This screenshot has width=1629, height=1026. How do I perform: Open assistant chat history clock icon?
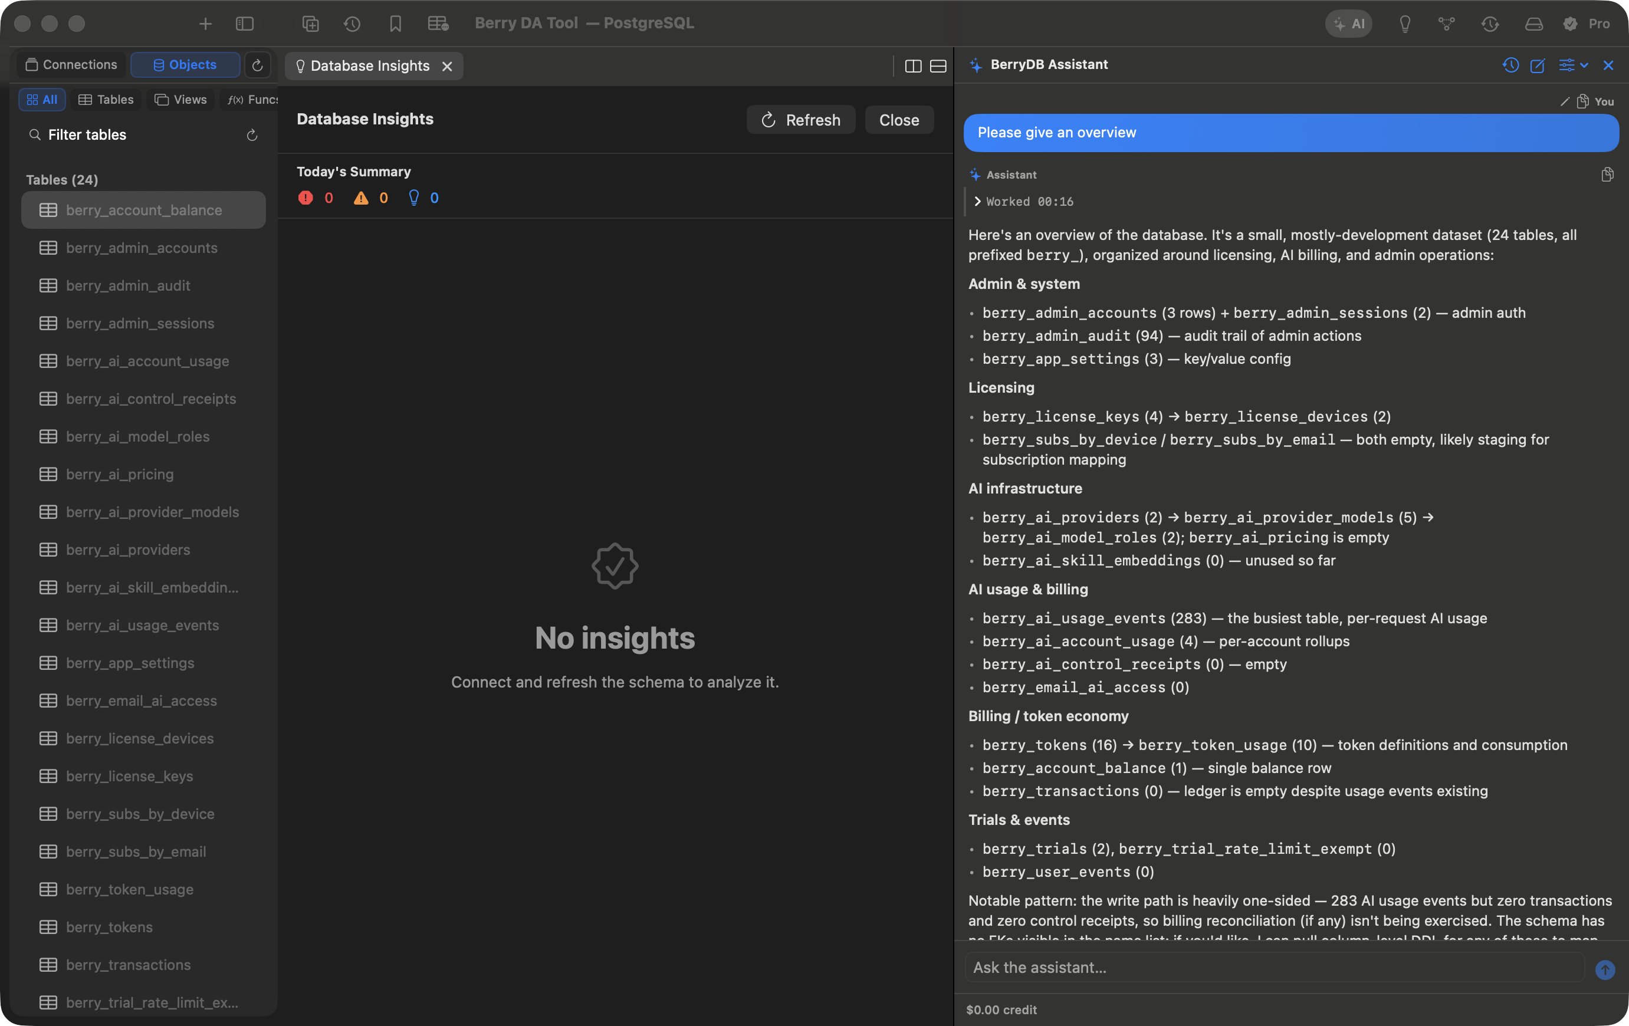pyautogui.click(x=1510, y=65)
